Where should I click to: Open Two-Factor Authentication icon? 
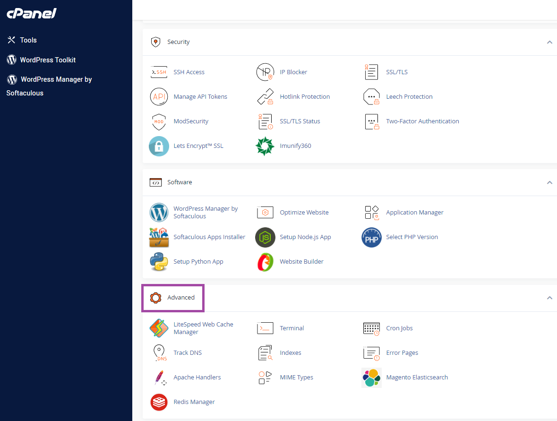pyautogui.click(x=372, y=121)
